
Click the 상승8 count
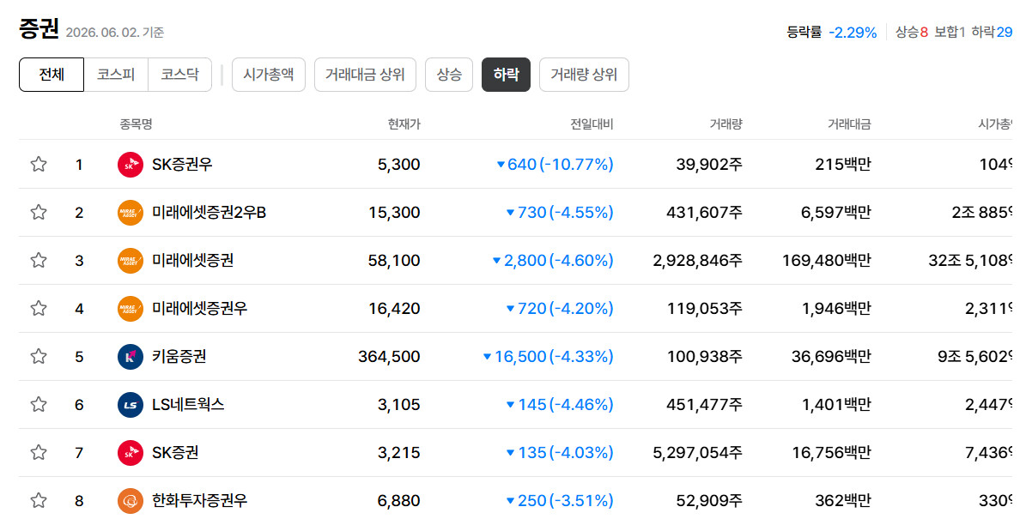[912, 33]
